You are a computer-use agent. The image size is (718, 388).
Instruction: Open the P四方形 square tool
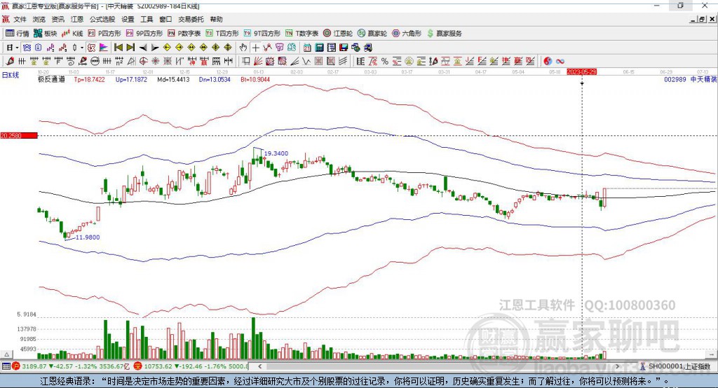coord(104,34)
